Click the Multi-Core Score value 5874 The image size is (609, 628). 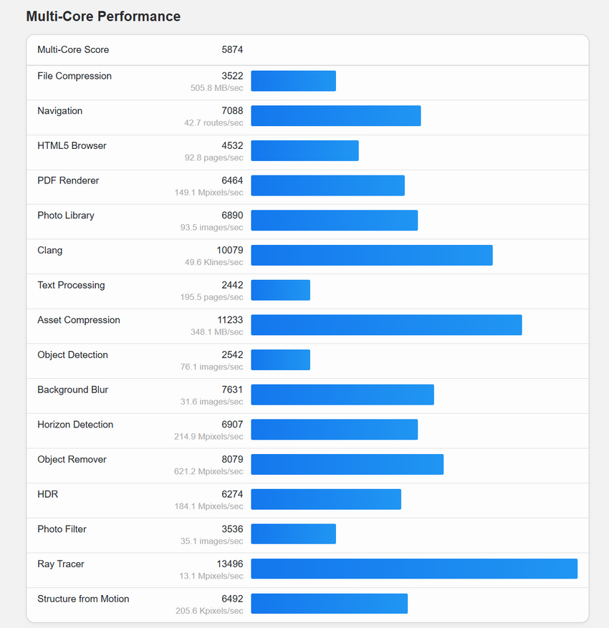click(232, 50)
